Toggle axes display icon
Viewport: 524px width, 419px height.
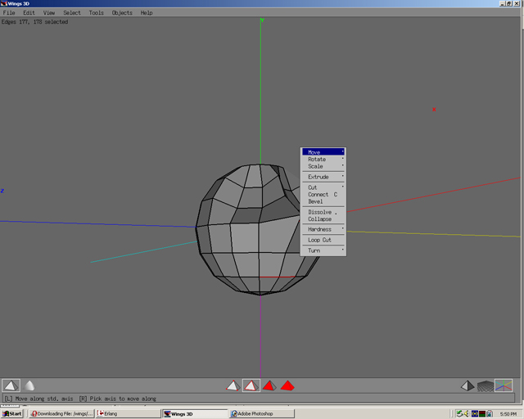coord(504,385)
